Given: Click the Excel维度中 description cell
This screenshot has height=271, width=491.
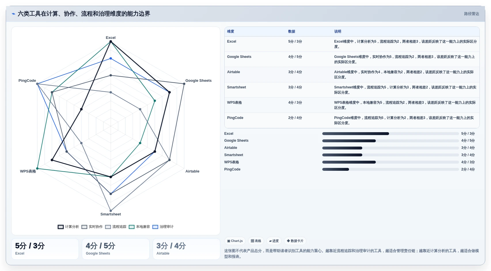Looking at the screenshot, I should tap(405, 44).
